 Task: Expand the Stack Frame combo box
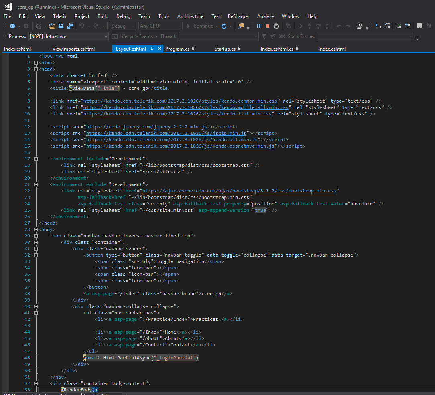click(x=410, y=36)
